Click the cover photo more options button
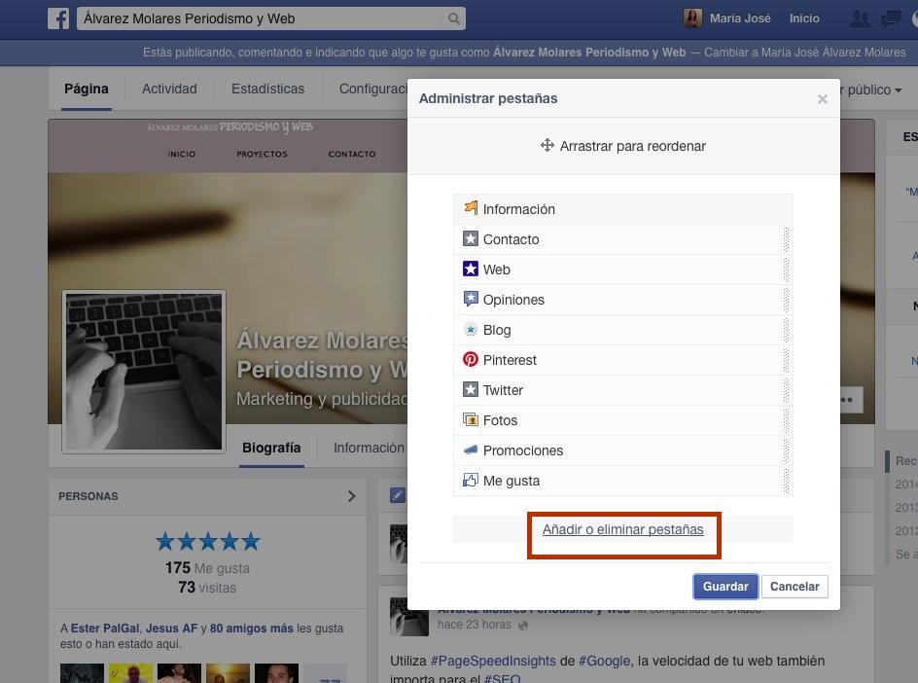 [846, 400]
